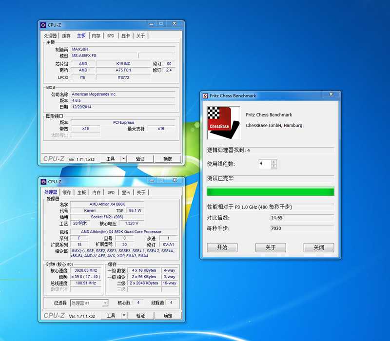Screen dimensions: 390x341
Task: Close the bottom CPU-Z window
Action: (x=175, y=180)
